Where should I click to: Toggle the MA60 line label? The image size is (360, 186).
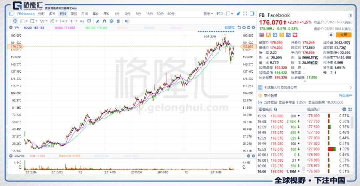pyautogui.click(x=65, y=28)
